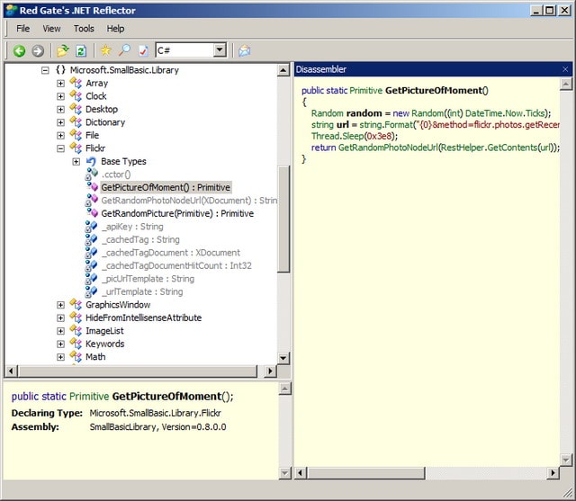Follow the GetRandomPhotoNodeUrl link in code
The height and width of the screenshot is (501, 576).
388,148
